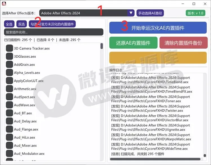This screenshot has height=165, width=211.
Task: Click 还原AE内置插件 green button
Action: coord(133,43)
